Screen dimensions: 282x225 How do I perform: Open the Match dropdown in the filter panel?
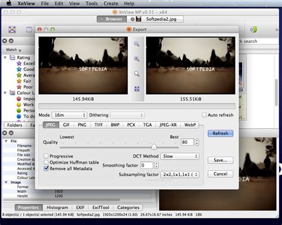[x=14, y=49]
